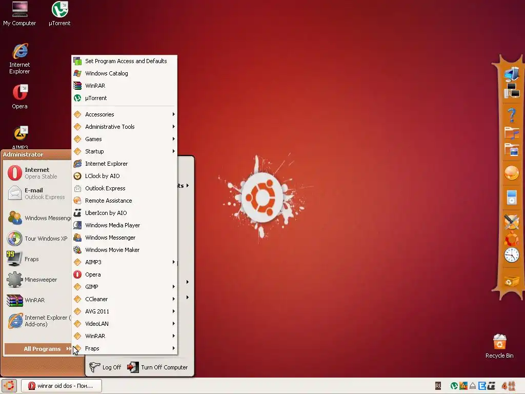The image size is (525, 394).
Task: Expand the Fraps program folder in All Programs
Action: (124, 348)
